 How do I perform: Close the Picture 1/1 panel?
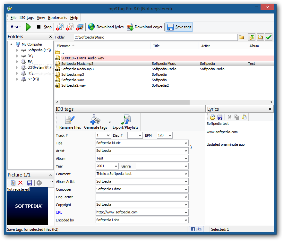51,175
